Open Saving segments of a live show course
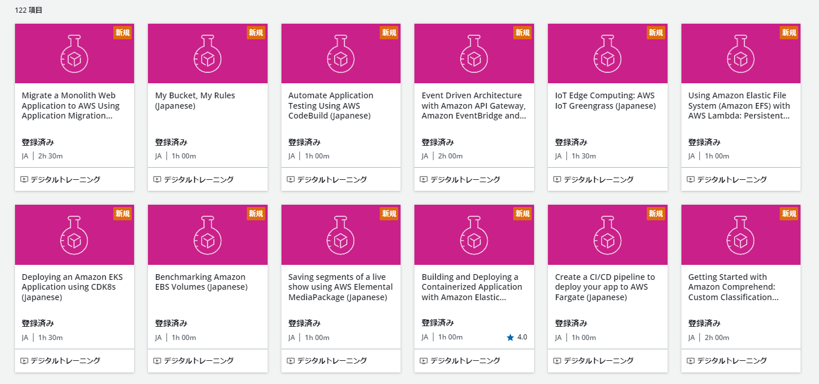Viewport: 819px width, 384px height. (340, 287)
